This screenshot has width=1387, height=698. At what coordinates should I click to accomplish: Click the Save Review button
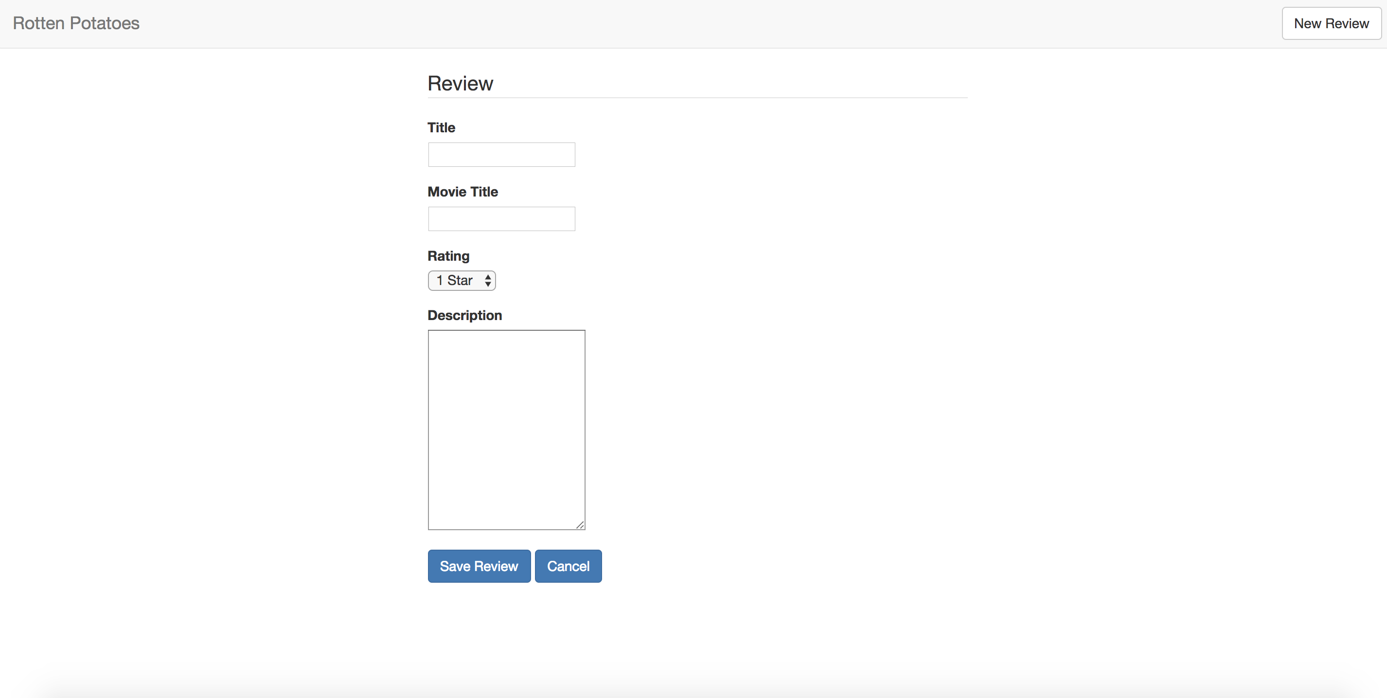[x=478, y=566]
